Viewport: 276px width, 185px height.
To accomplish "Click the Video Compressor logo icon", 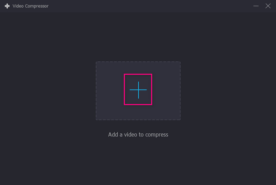I will coord(7,6).
